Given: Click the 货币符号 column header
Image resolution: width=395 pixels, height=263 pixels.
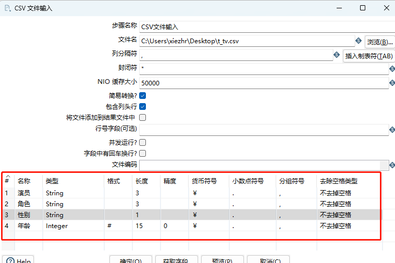Looking at the screenshot, I should point(209,181).
